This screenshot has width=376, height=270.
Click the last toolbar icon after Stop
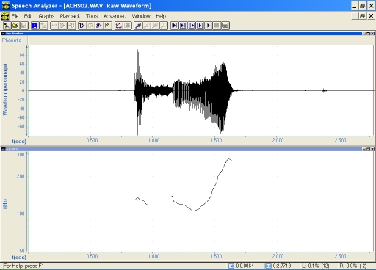point(225,26)
